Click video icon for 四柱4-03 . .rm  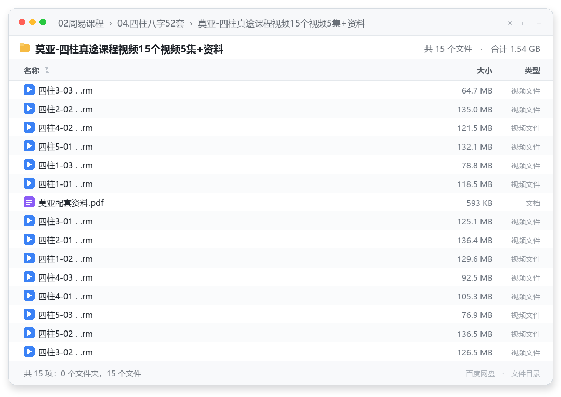point(29,277)
